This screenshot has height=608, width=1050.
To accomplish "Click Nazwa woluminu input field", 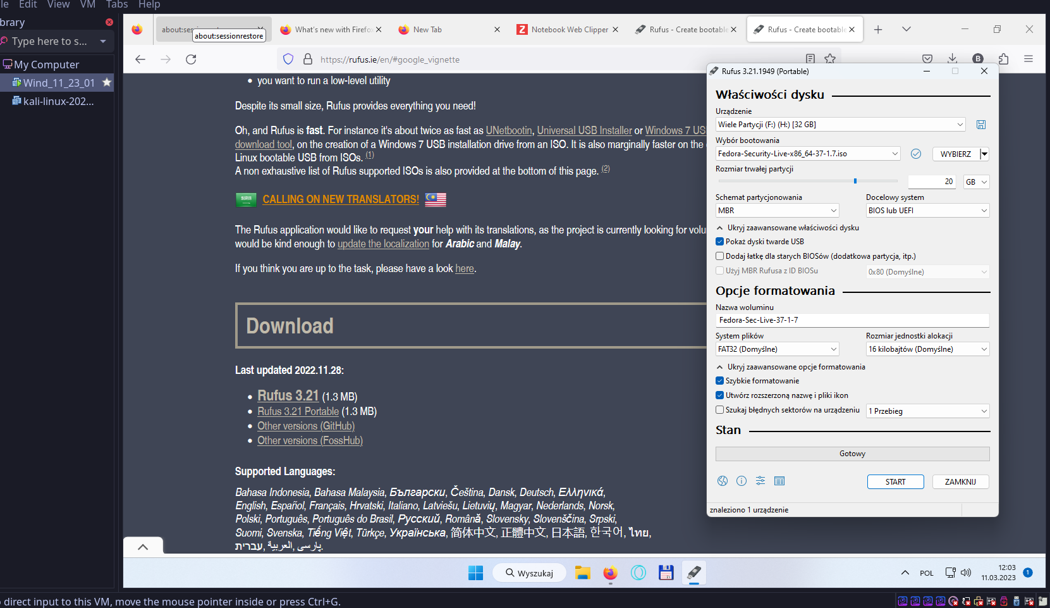I will coord(852,320).
